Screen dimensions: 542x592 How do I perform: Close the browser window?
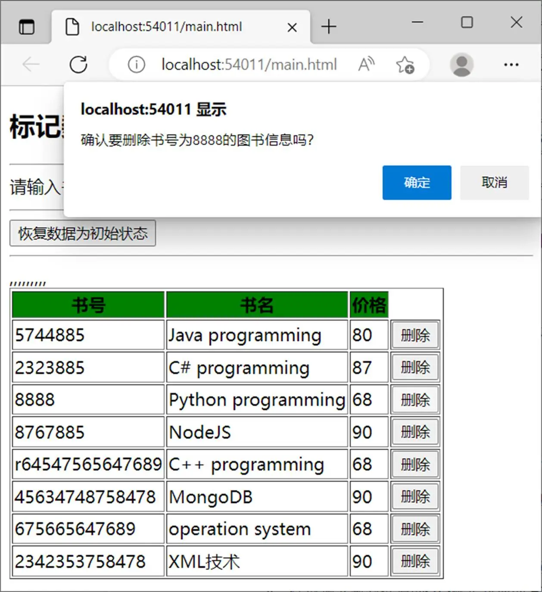[517, 22]
